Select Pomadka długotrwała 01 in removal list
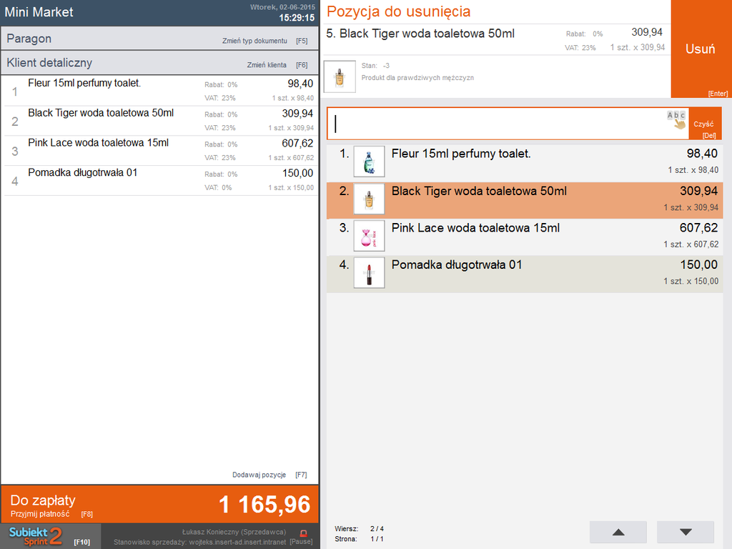 click(x=525, y=274)
